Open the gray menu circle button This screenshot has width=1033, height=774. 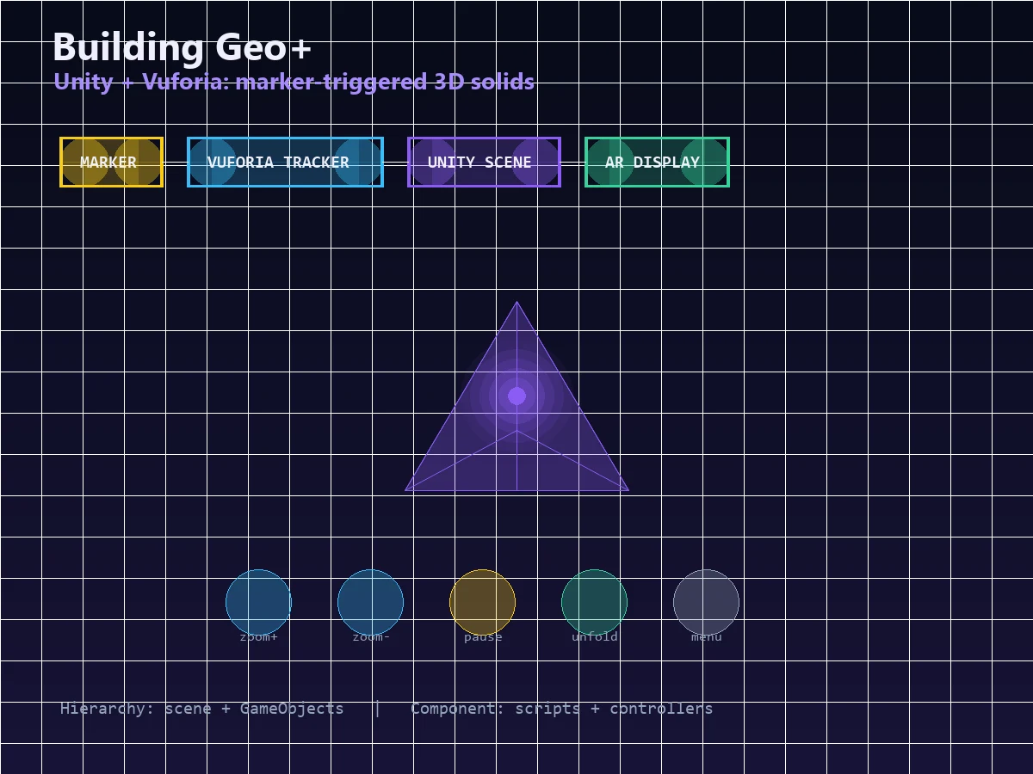pyautogui.click(x=706, y=602)
